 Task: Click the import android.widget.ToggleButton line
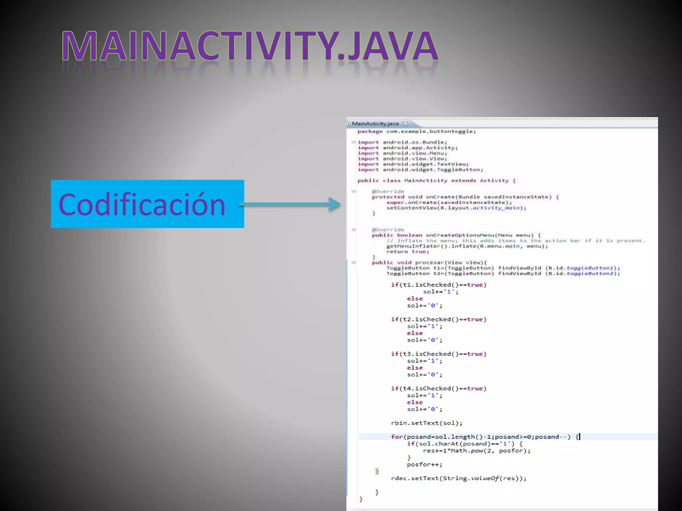421,170
